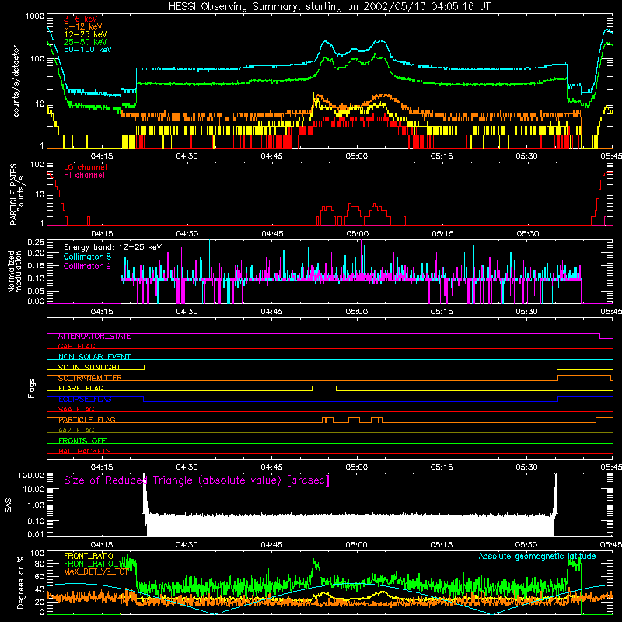Select the red 3-6 keV legend label

pos(81,19)
